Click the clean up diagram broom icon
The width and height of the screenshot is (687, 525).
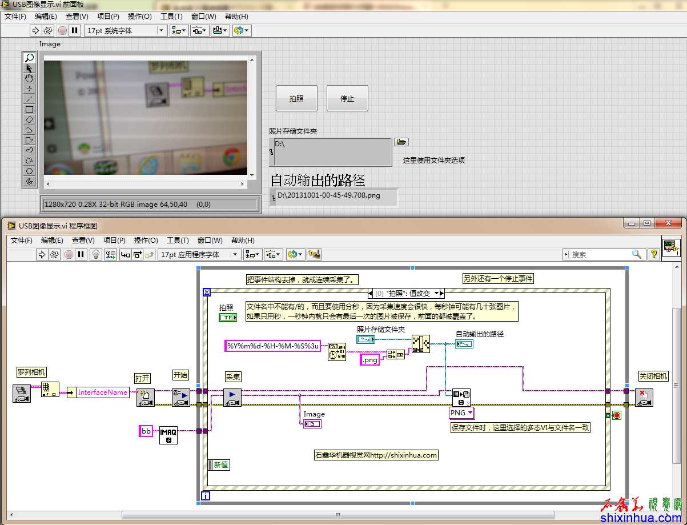(314, 254)
